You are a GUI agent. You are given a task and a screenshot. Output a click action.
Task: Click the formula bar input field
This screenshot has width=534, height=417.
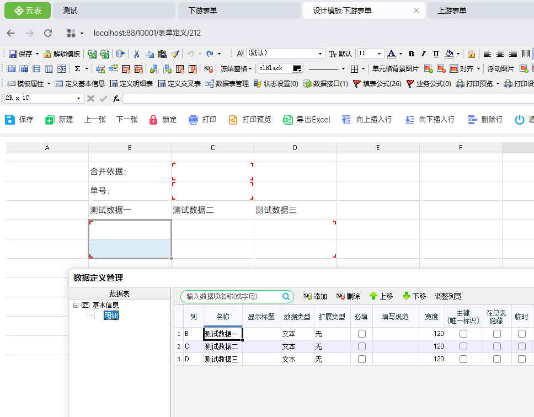click(x=328, y=98)
